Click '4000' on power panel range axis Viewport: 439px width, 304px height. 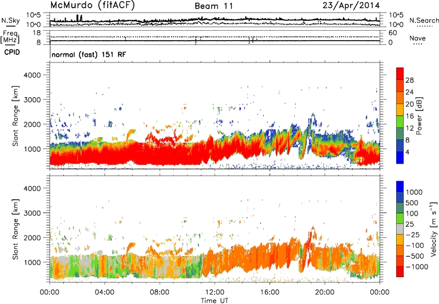point(32,75)
